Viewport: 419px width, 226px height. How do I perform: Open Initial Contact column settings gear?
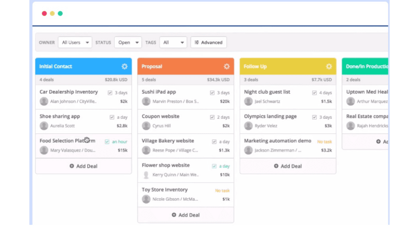tap(124, 66)
